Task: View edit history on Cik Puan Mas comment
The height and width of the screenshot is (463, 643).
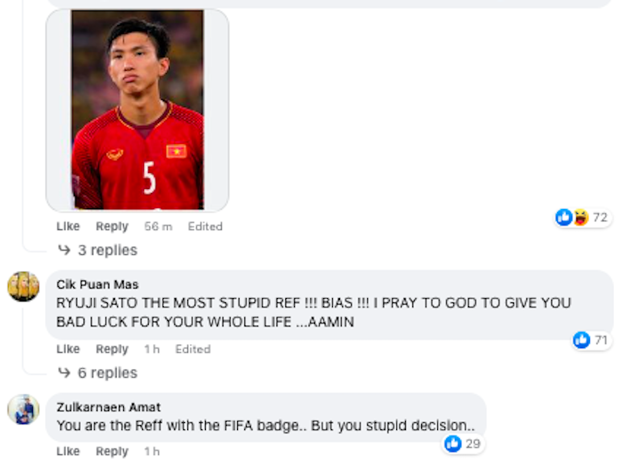Action: pos(193,349)
